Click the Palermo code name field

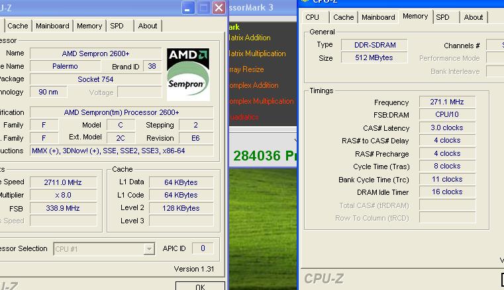click(x=65, y=66)
